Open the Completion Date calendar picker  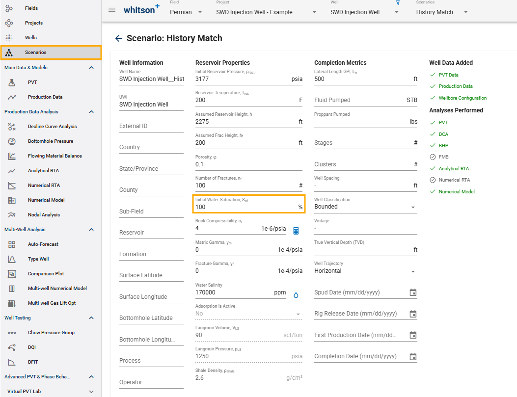click(413, 356)
